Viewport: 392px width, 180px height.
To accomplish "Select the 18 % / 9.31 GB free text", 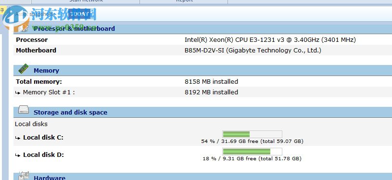I will coord(252,158).
